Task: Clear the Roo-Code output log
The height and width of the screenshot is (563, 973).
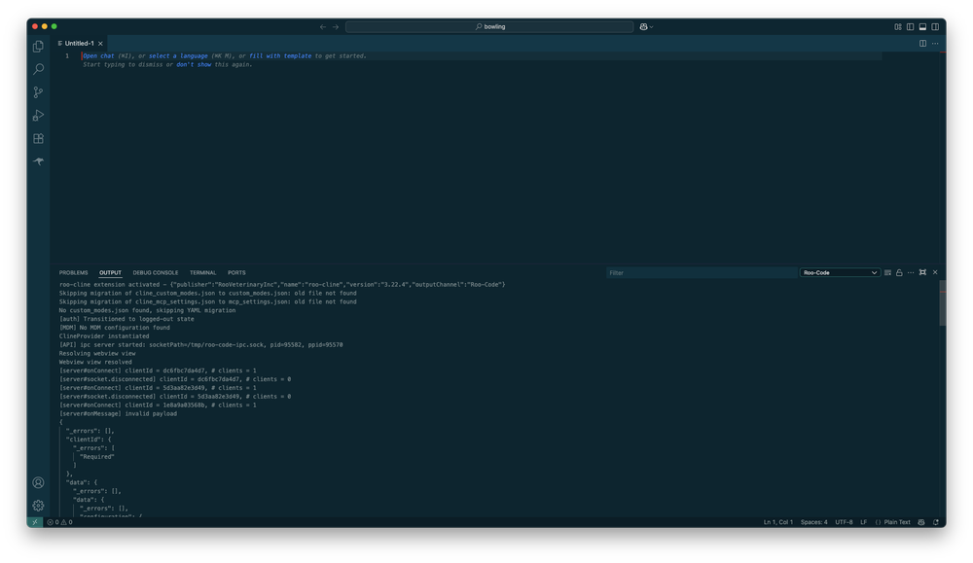Action: point(887,272)
